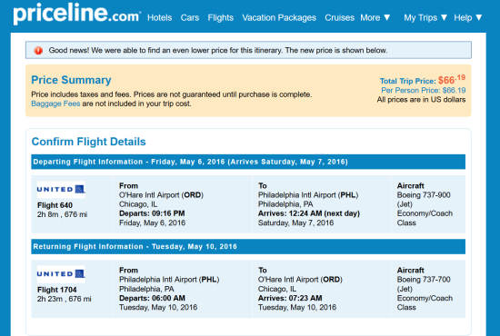Click the red alert icon in notice
This screenshot has height=336, width=500.
tap(38, 50)
